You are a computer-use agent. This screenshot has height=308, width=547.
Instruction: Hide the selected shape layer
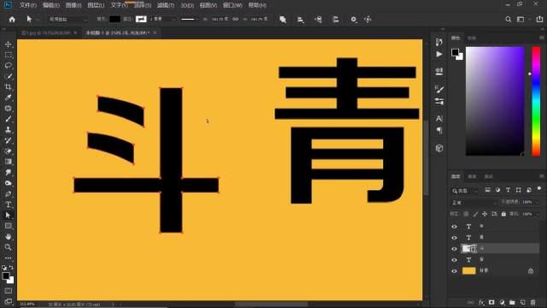454,249
